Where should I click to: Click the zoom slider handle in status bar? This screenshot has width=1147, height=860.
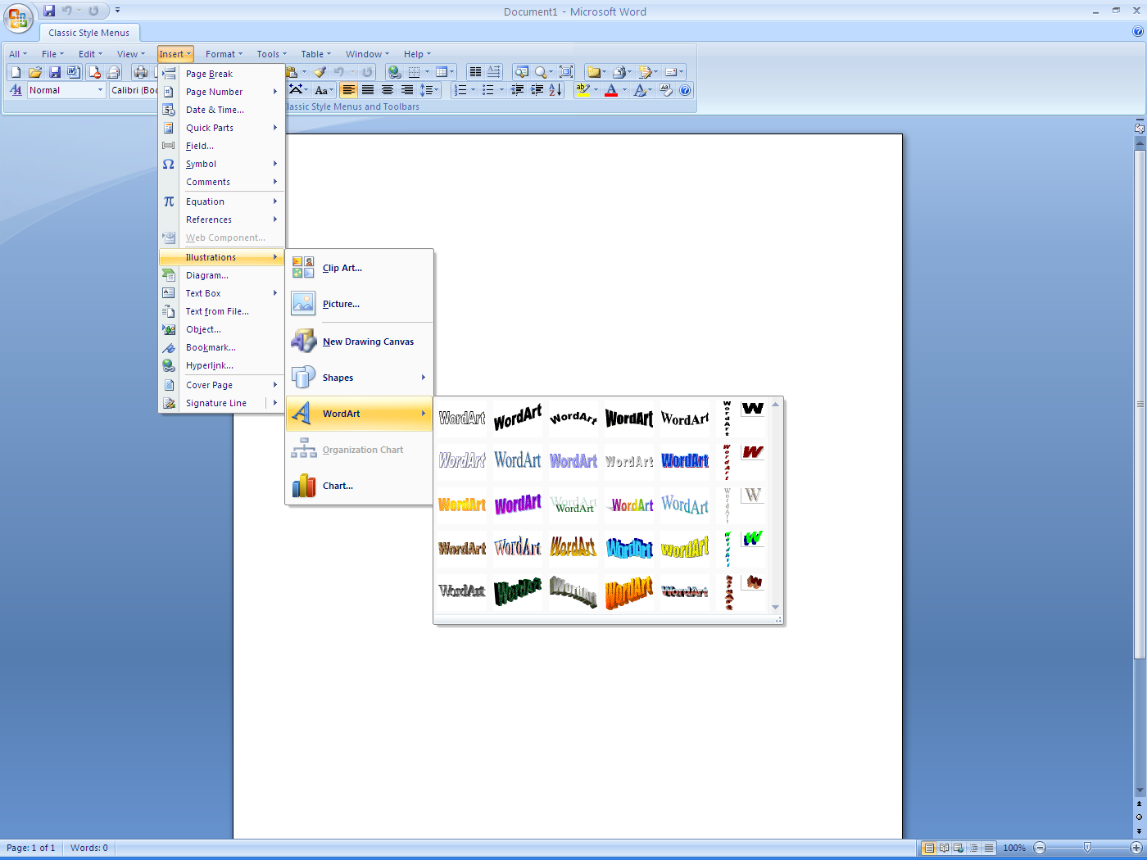point(1087,848)
